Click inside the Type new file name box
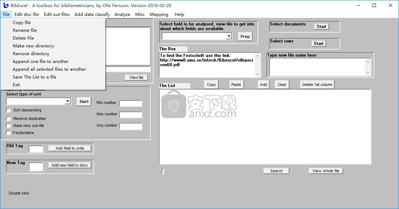 [317, 67]
